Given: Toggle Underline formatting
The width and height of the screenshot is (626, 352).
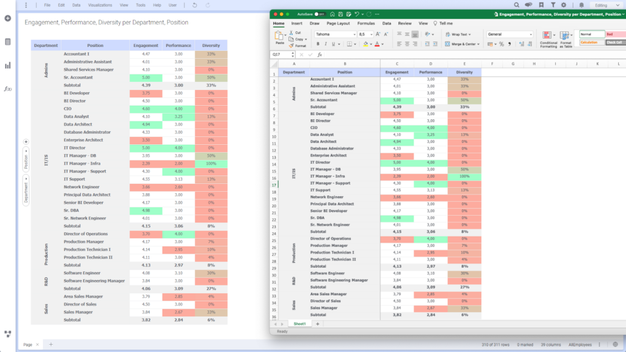Looking at the screenshot, I should [x=333, y=43].
